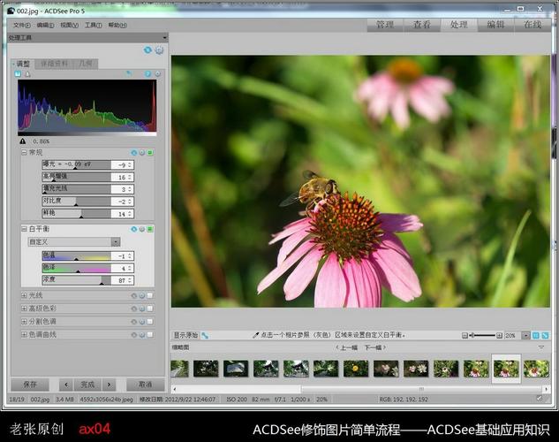Open the 文件 menu
The width and height of the screenshot is (559, 442).
(22, 26)
